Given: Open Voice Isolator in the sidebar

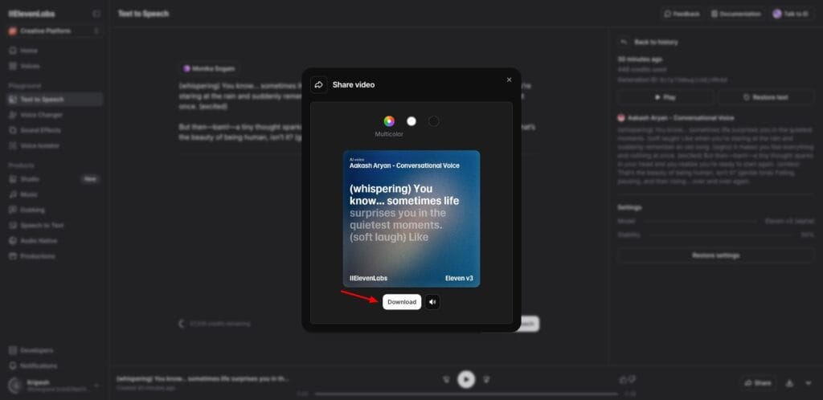Looking at the screenshot, I should click(x=55, y=145).
